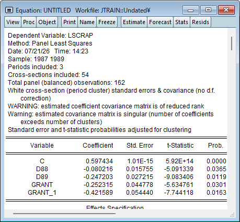Select the 'Date: 07/21/26 Time: 14:23' line
This screenshot has height=222, width=240.
(x=48, y=51)
